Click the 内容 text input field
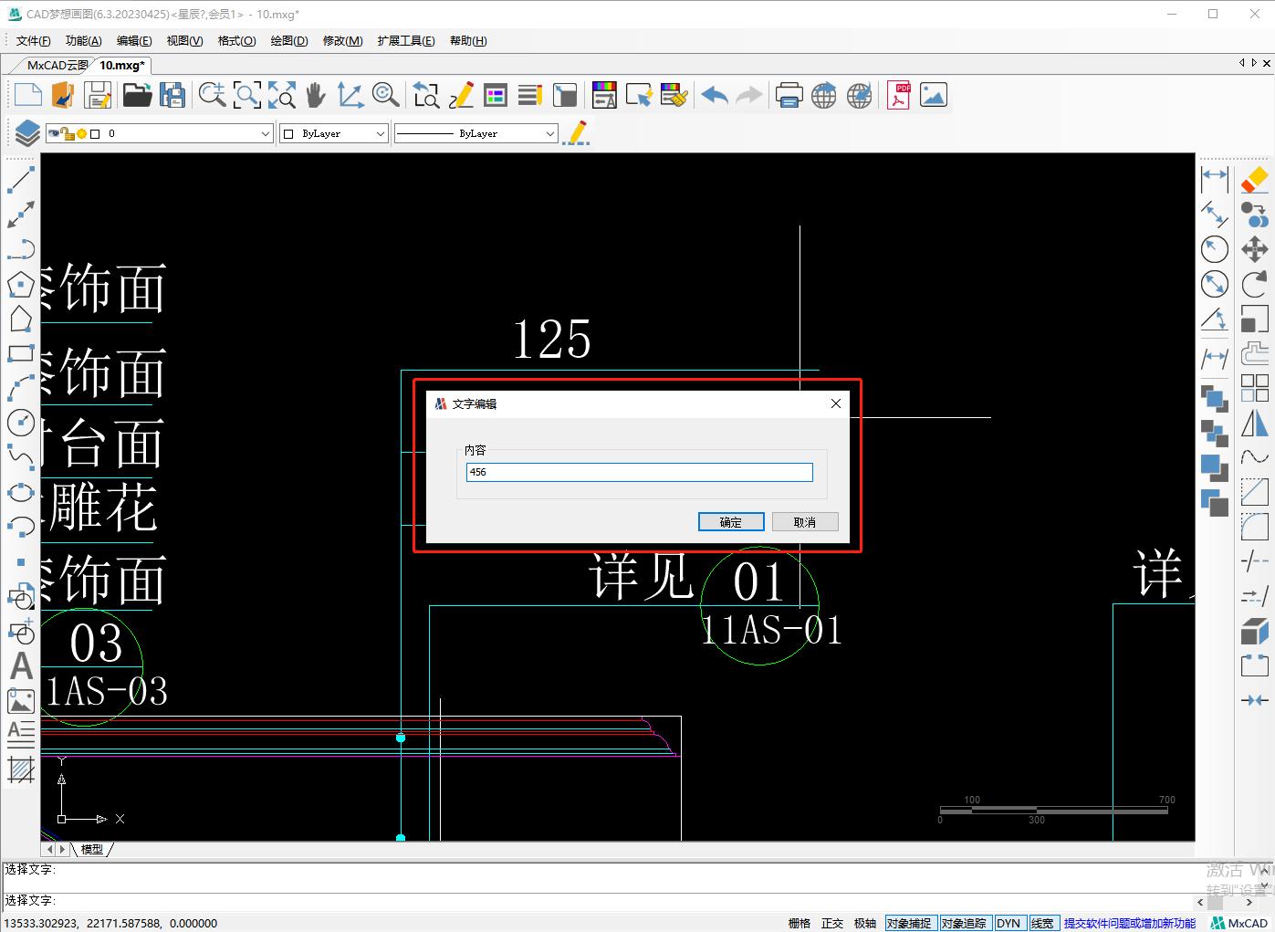The height and width of the screenshot is (932, 1275). (x=639, y=472)
